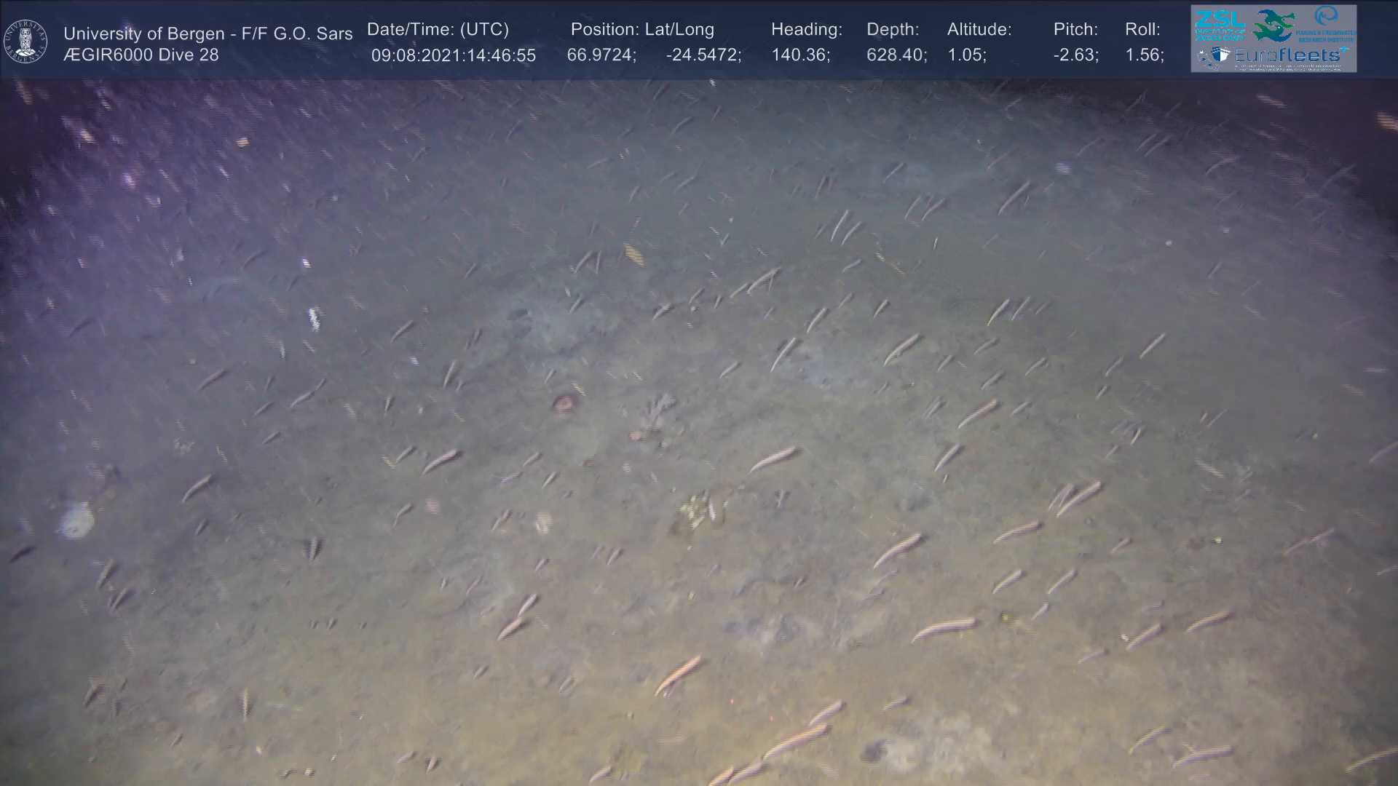The image size is (1398, 786).
Task: Click the University of Bergen seal logo
Action: tap(25, 41)
